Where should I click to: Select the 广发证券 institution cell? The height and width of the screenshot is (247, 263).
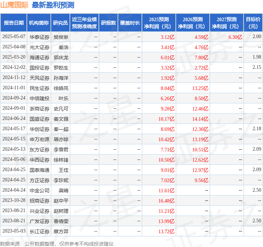click(x=40, y=221)
